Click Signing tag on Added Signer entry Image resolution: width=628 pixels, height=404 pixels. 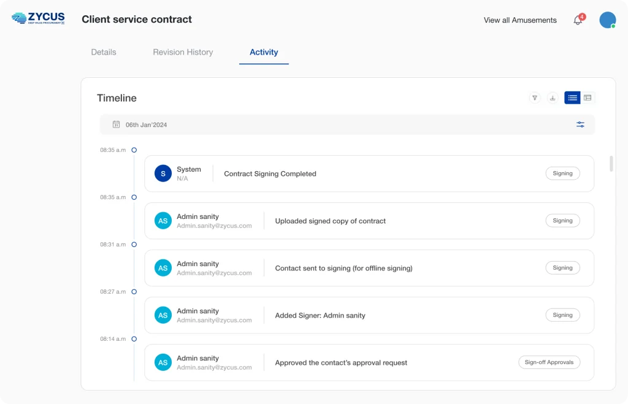pos(562,315)
